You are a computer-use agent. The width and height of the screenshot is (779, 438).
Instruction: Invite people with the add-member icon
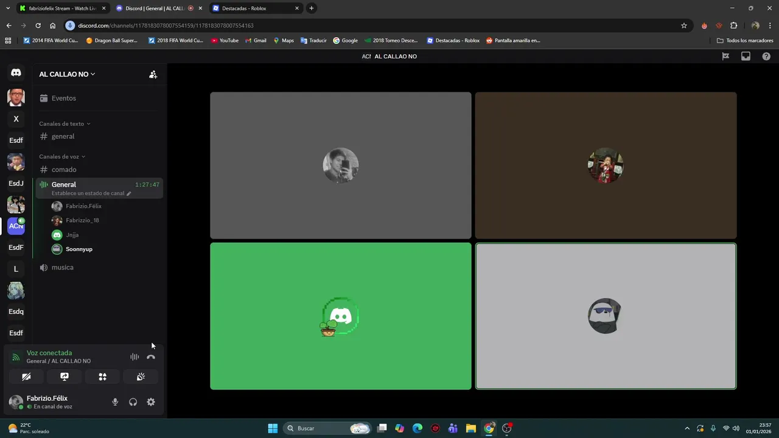(153, 74)
